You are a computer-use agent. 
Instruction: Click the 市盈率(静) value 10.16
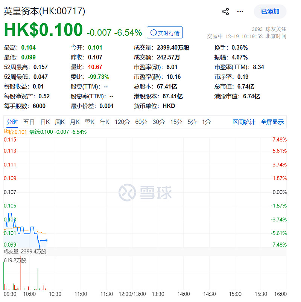[173, 77]
